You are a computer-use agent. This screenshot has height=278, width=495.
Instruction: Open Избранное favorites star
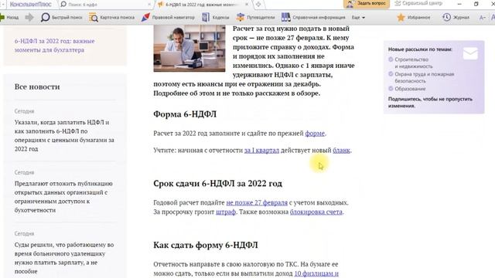(x=413, y=17)
